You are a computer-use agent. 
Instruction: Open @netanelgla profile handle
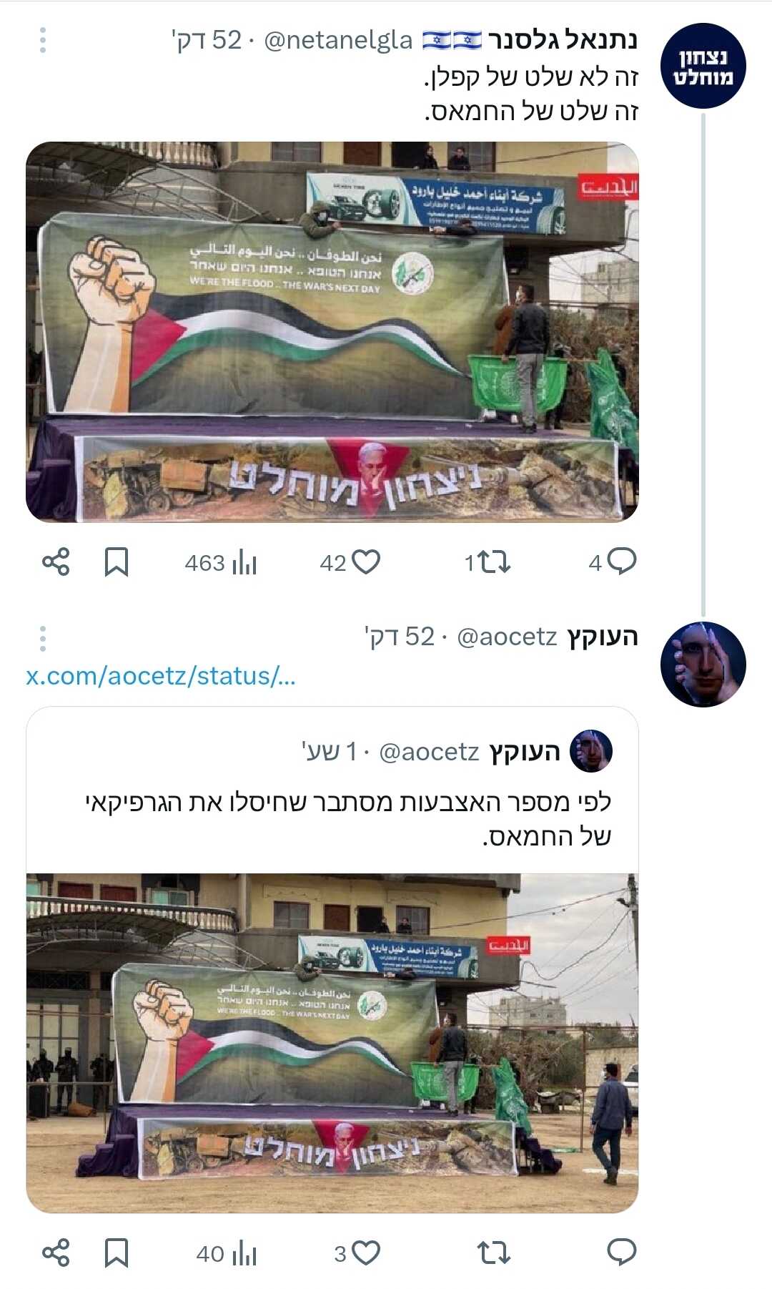(338, 40)
